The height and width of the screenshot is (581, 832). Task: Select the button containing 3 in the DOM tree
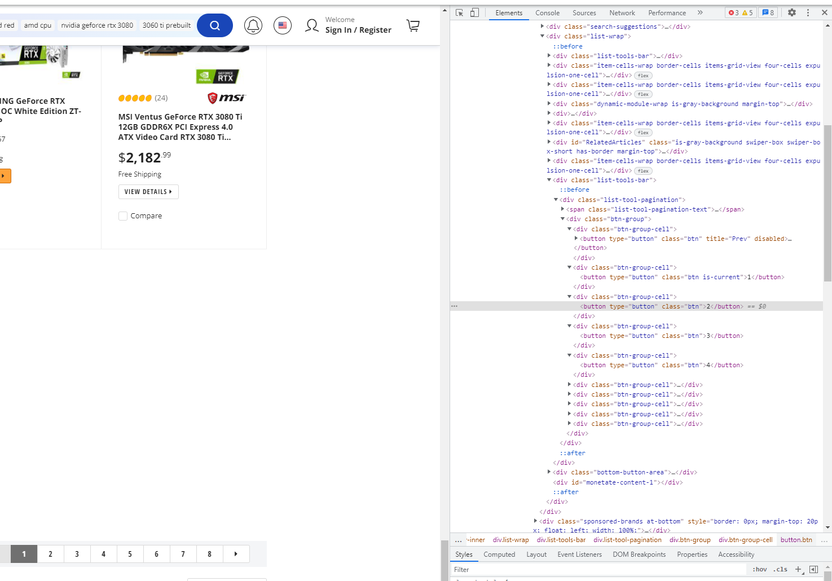(662, 336)
